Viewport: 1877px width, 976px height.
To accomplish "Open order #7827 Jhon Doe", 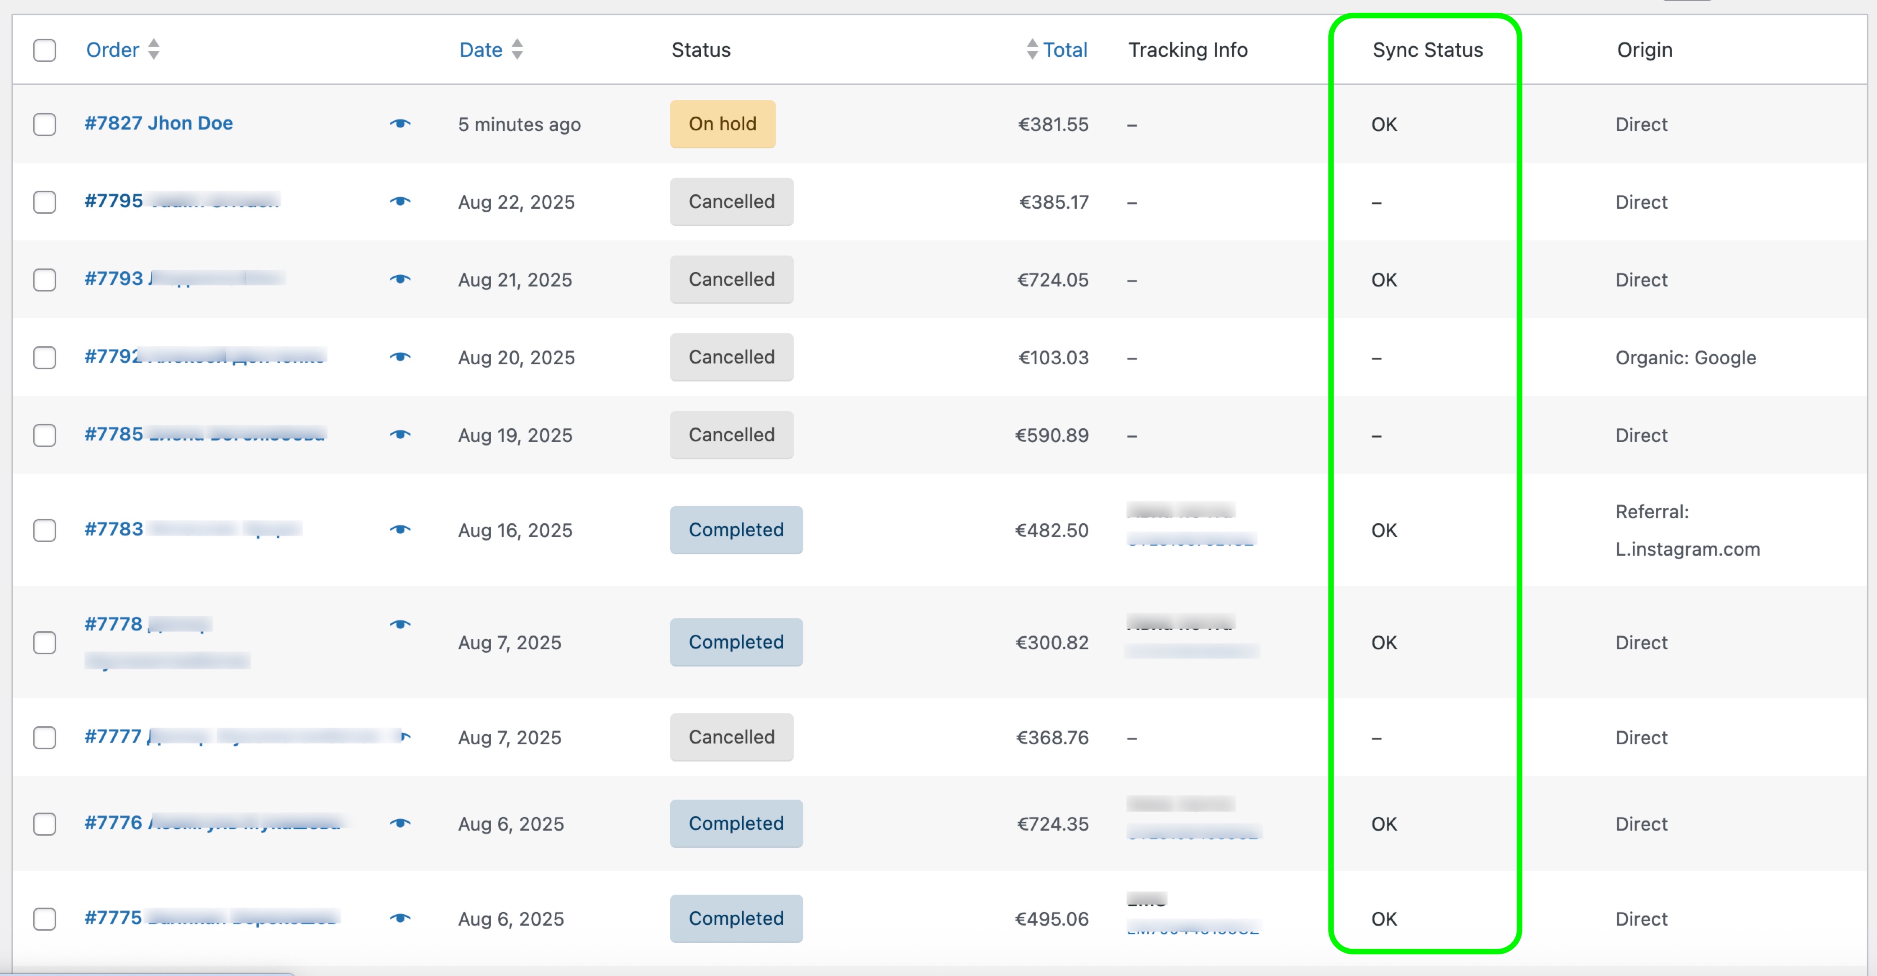I will coord(159,123).
